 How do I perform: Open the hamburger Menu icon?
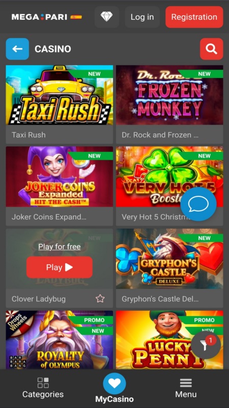[186, 383]
